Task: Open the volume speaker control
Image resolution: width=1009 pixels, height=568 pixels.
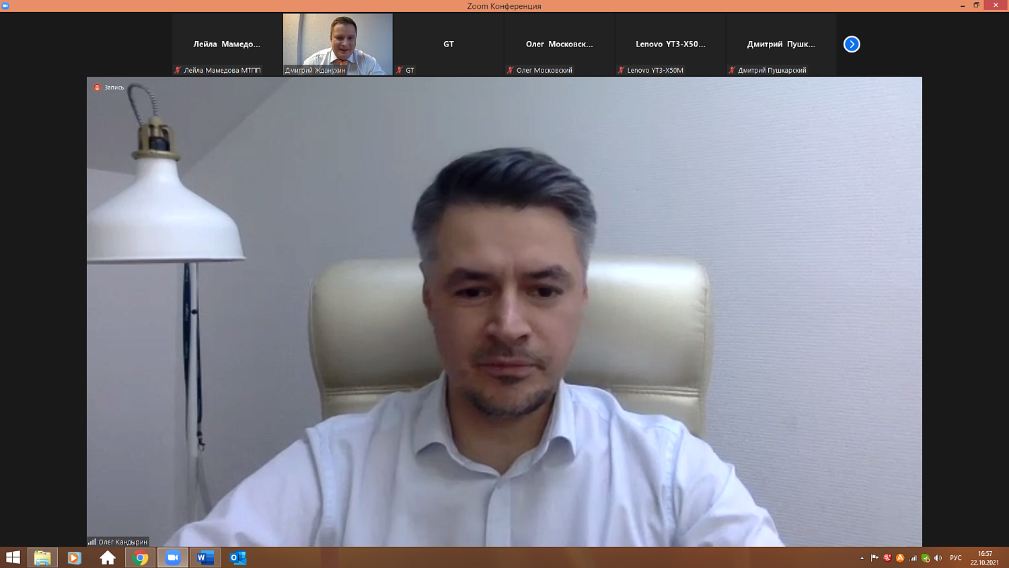Action: [x=938, y=558]
